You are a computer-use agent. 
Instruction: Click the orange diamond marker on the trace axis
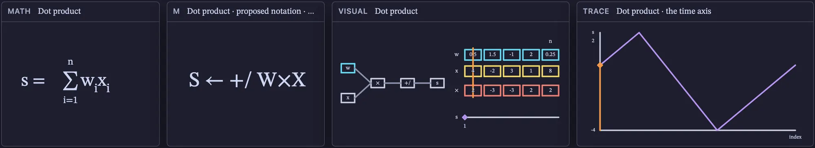click(x=600, y=65)
